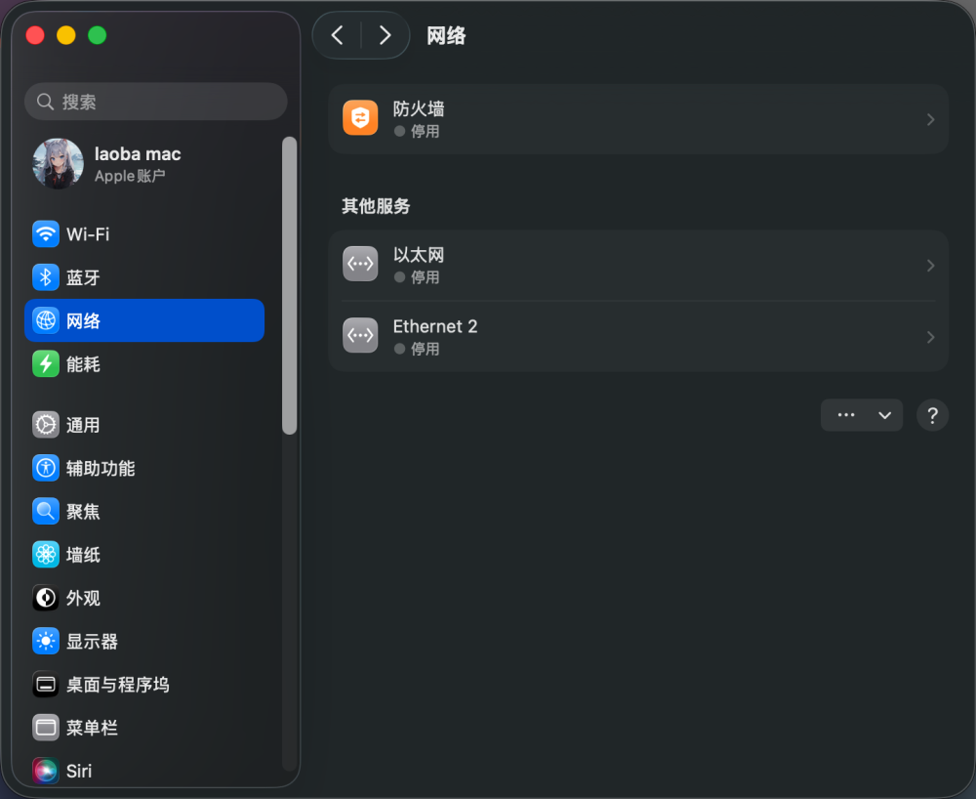The width and height of the screenshot is (976, 799).
Task: Expand the Ethernet 2 row chevron
Action: point(930,338)
